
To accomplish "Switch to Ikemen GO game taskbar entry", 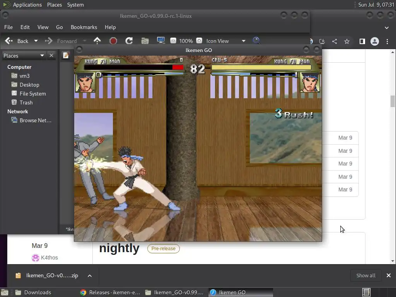I will coord(241,292).
